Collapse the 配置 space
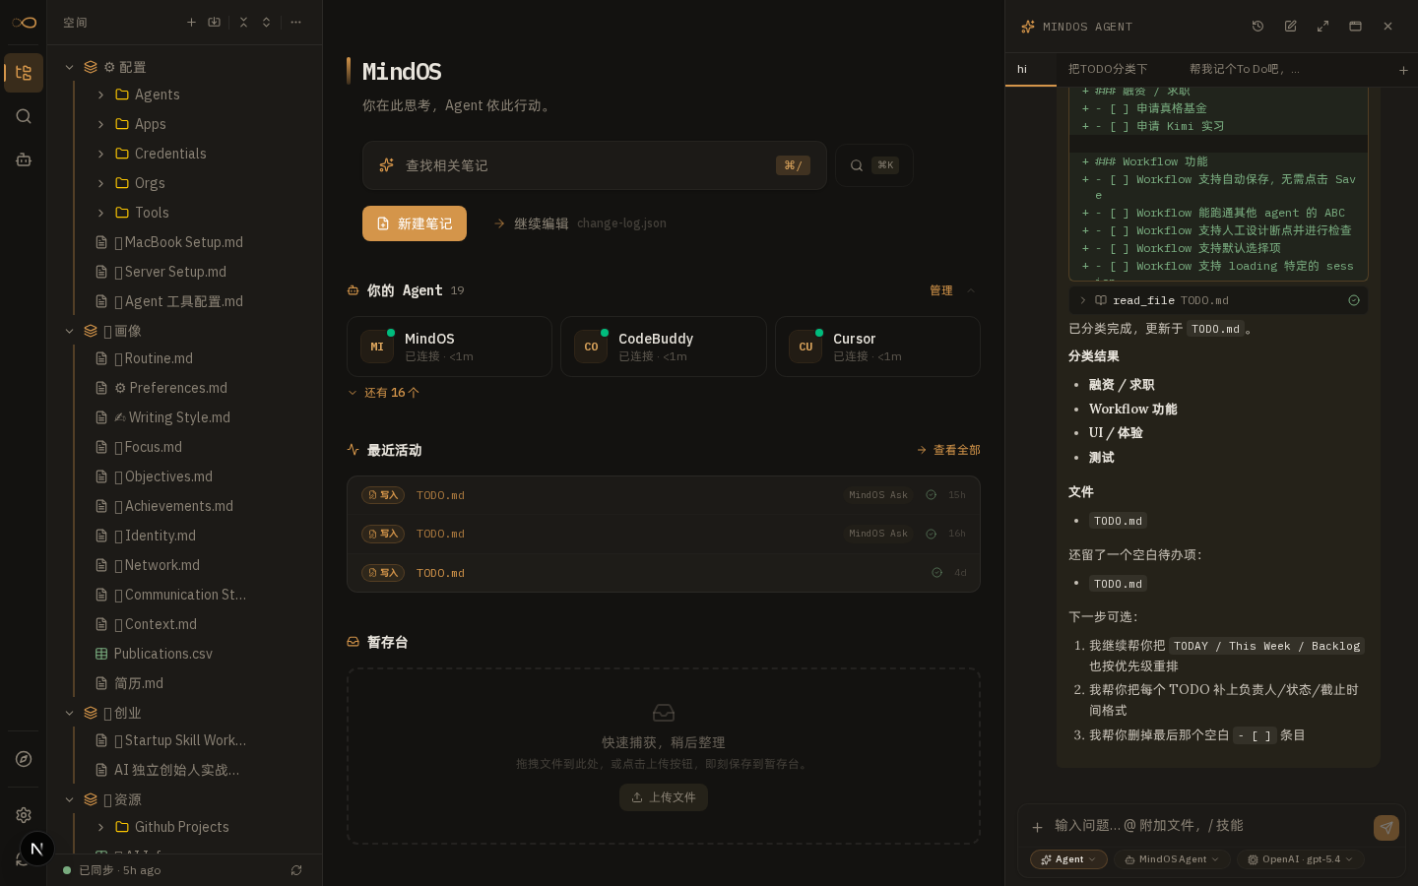Screen dimensions: 1418x886 (x=69, y=67)
